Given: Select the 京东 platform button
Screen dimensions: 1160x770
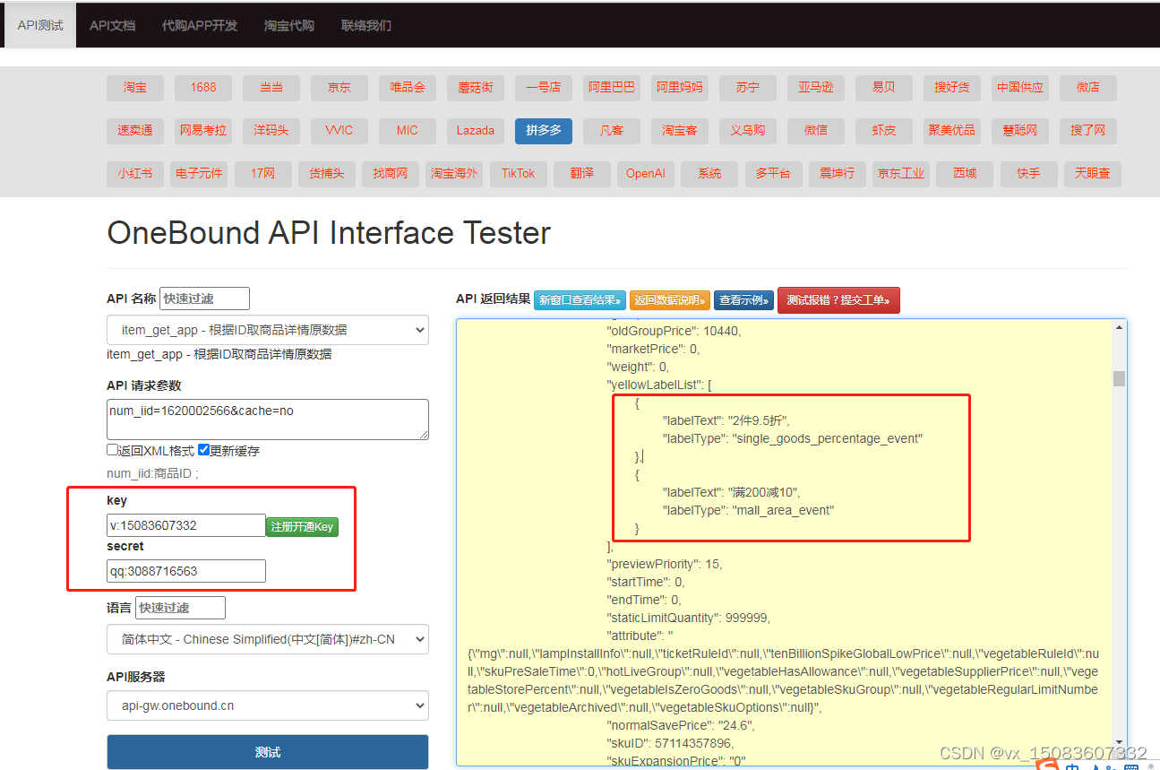Looking at the screenshot, I should [339, 87].
